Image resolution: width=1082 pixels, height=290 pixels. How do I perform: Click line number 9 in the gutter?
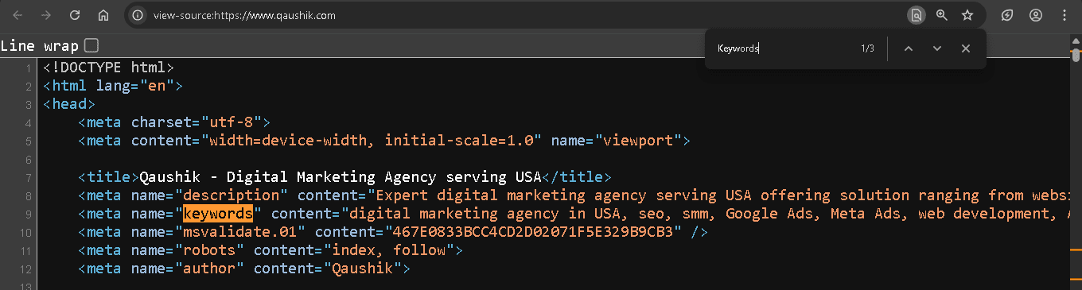point(27,215)
